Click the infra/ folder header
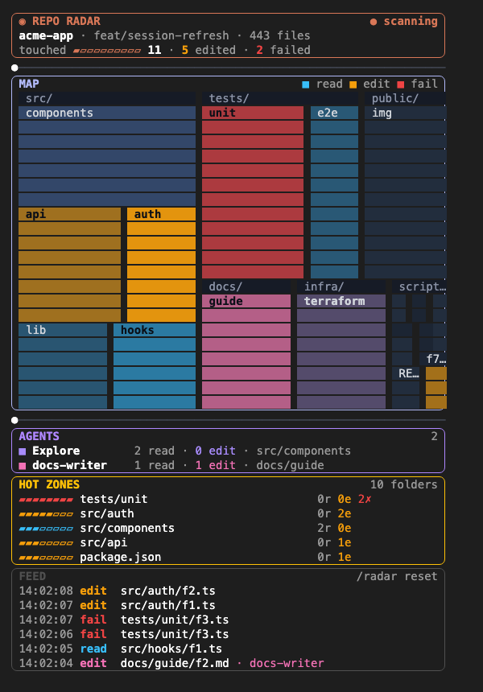The image size is (483, 692). 341,287
